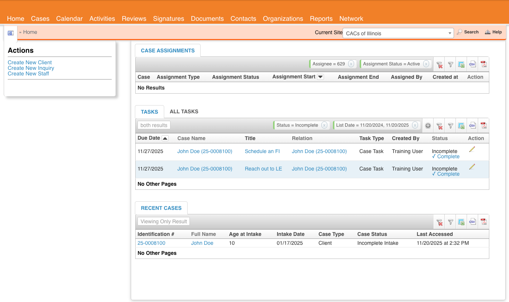
Task: Toggle Assignment Start sort arrow
Action: [320, 77]
